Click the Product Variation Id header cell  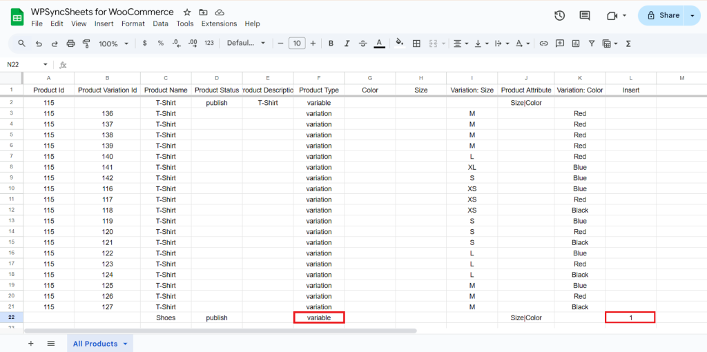[107, 90]
